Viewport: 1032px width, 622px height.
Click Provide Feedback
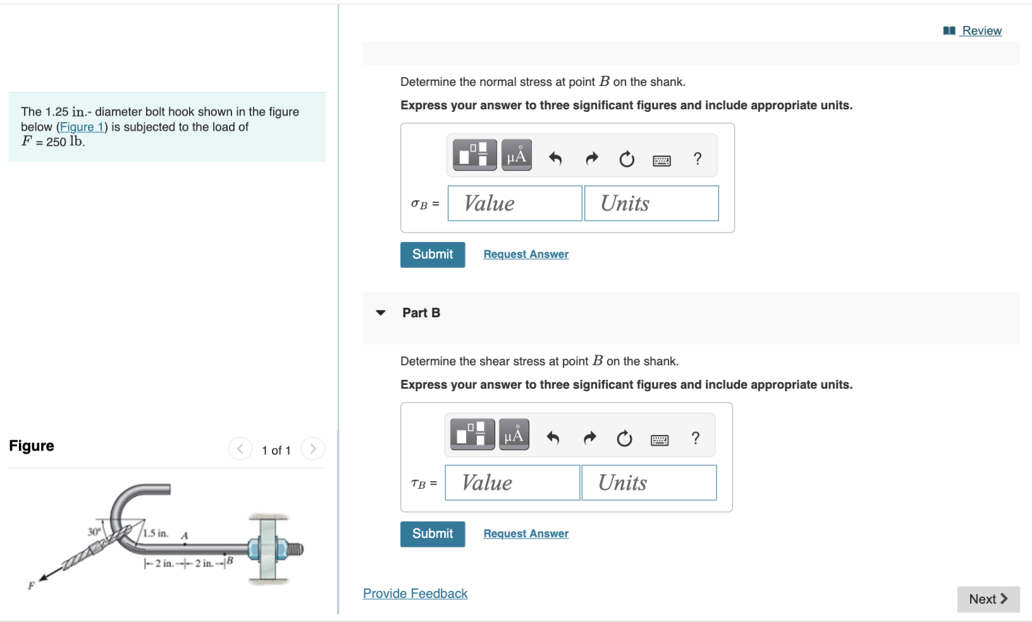tap(415, 593)
